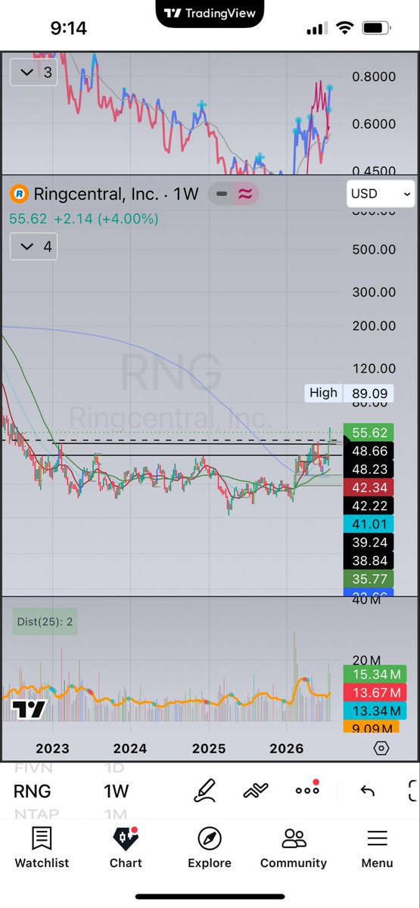The image size is (420, 908).
Task: Tap the Dist(25): 2 indicator label
Action: click(x=44, y=623)
